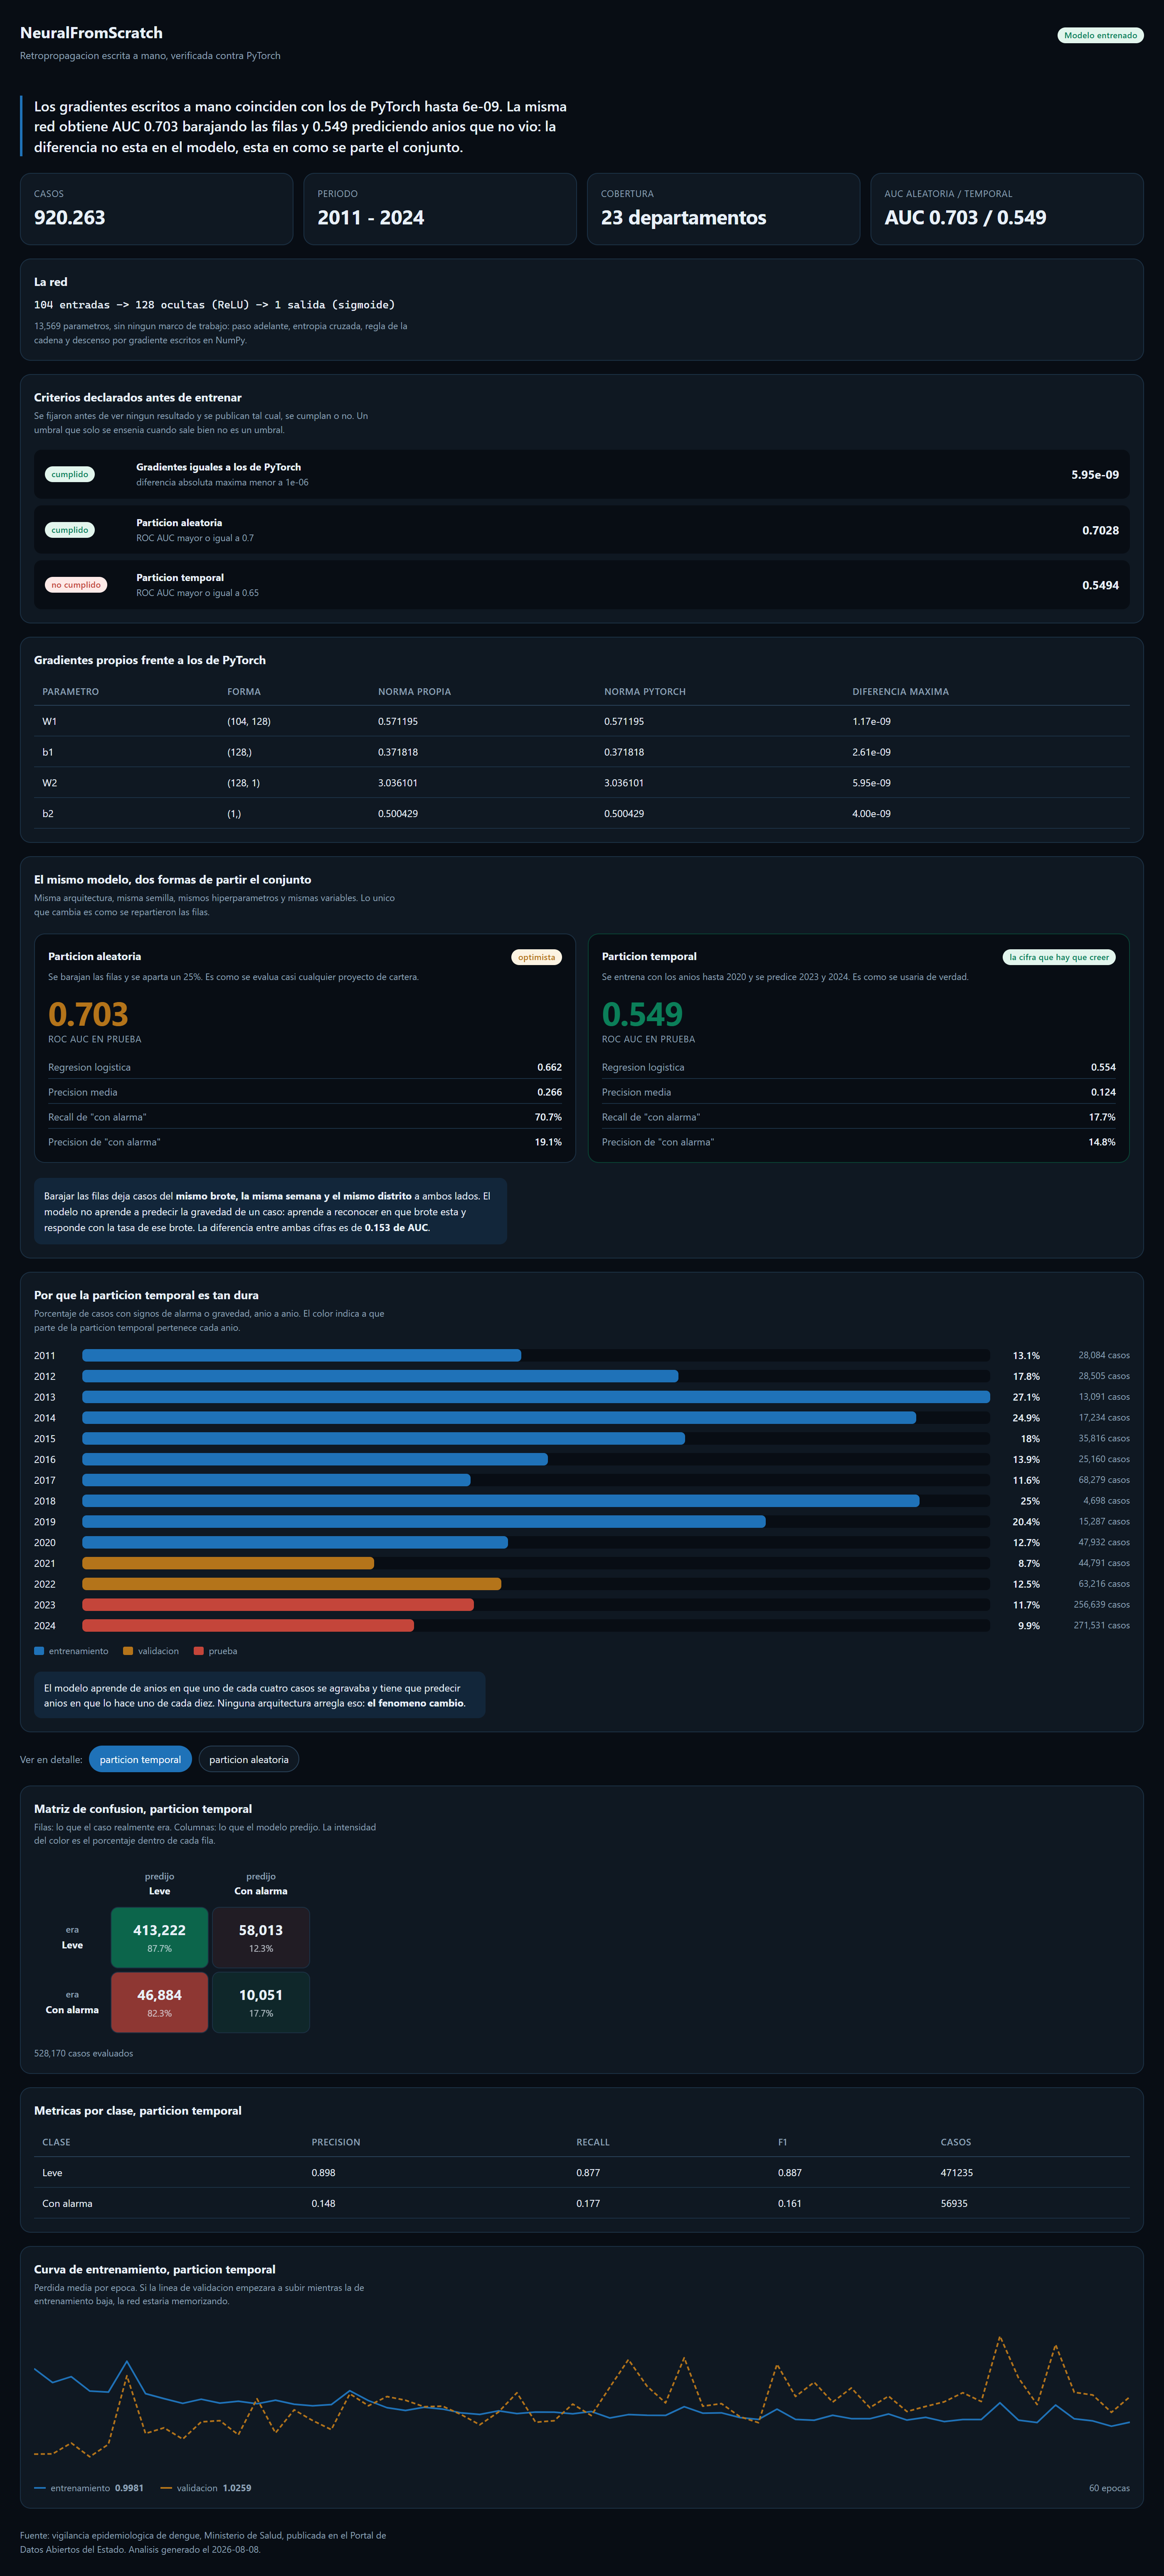
Task: Click the "528,170 casos evaluados" caption
Action: tap(83, 2053)
